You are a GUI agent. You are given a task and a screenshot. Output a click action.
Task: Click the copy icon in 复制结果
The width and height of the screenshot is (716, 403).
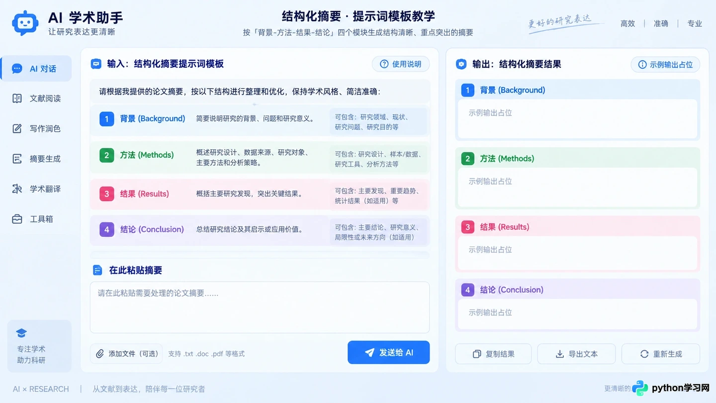coord(477,354)
